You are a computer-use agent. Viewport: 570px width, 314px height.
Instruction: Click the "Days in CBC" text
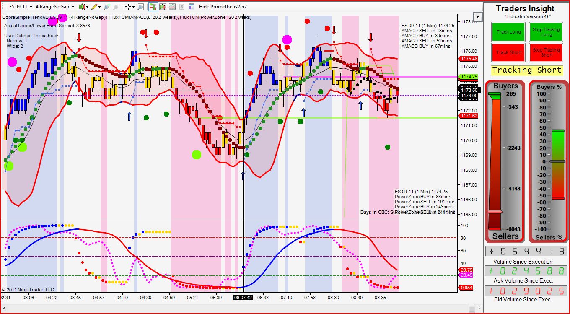pyautogui.click(x=375, y=212)
